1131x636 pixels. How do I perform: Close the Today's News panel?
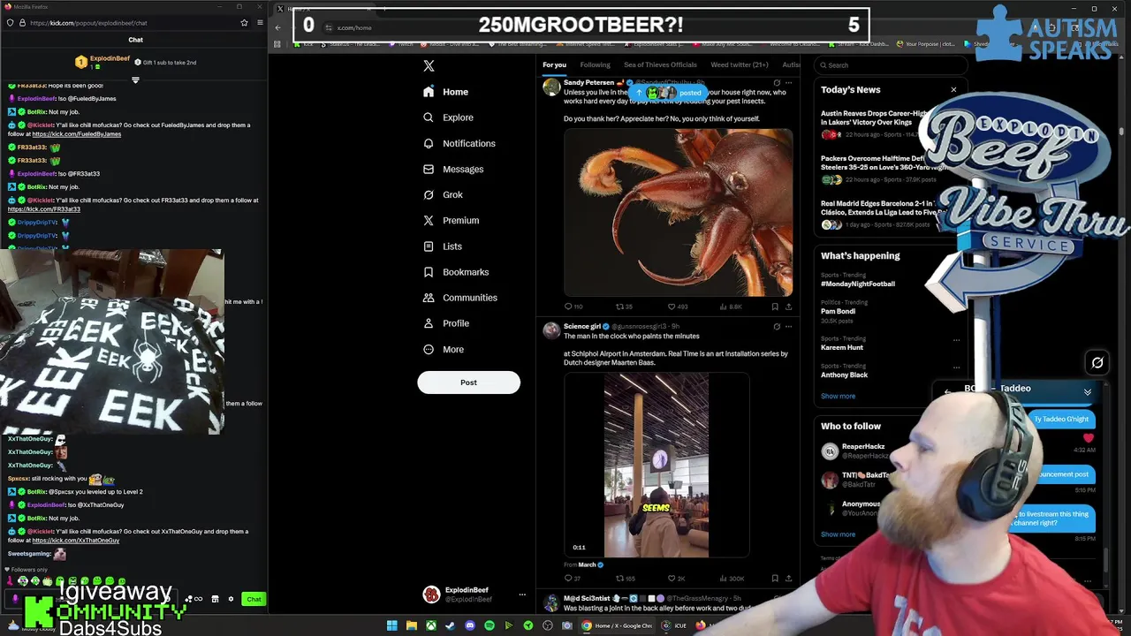click(x=953, y=90)
